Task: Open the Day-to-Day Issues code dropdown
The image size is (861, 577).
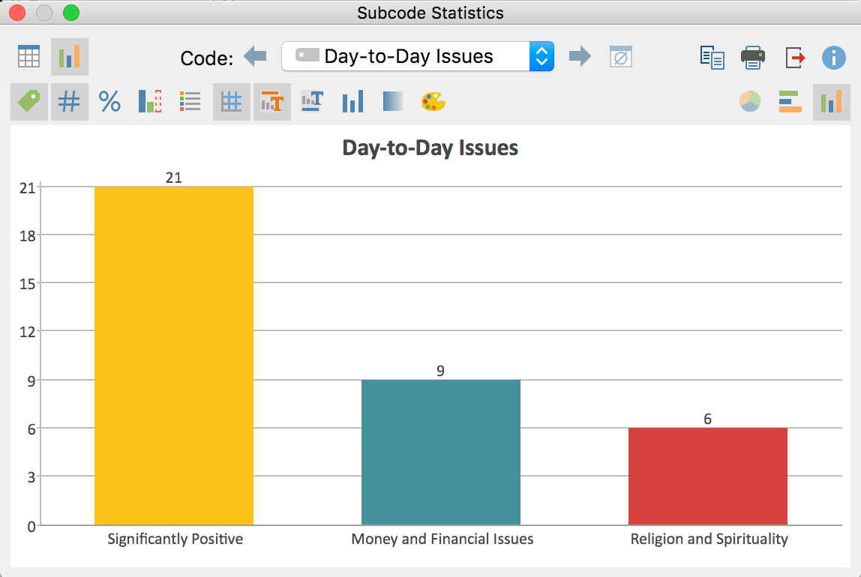Action: (x=417, y=56)
